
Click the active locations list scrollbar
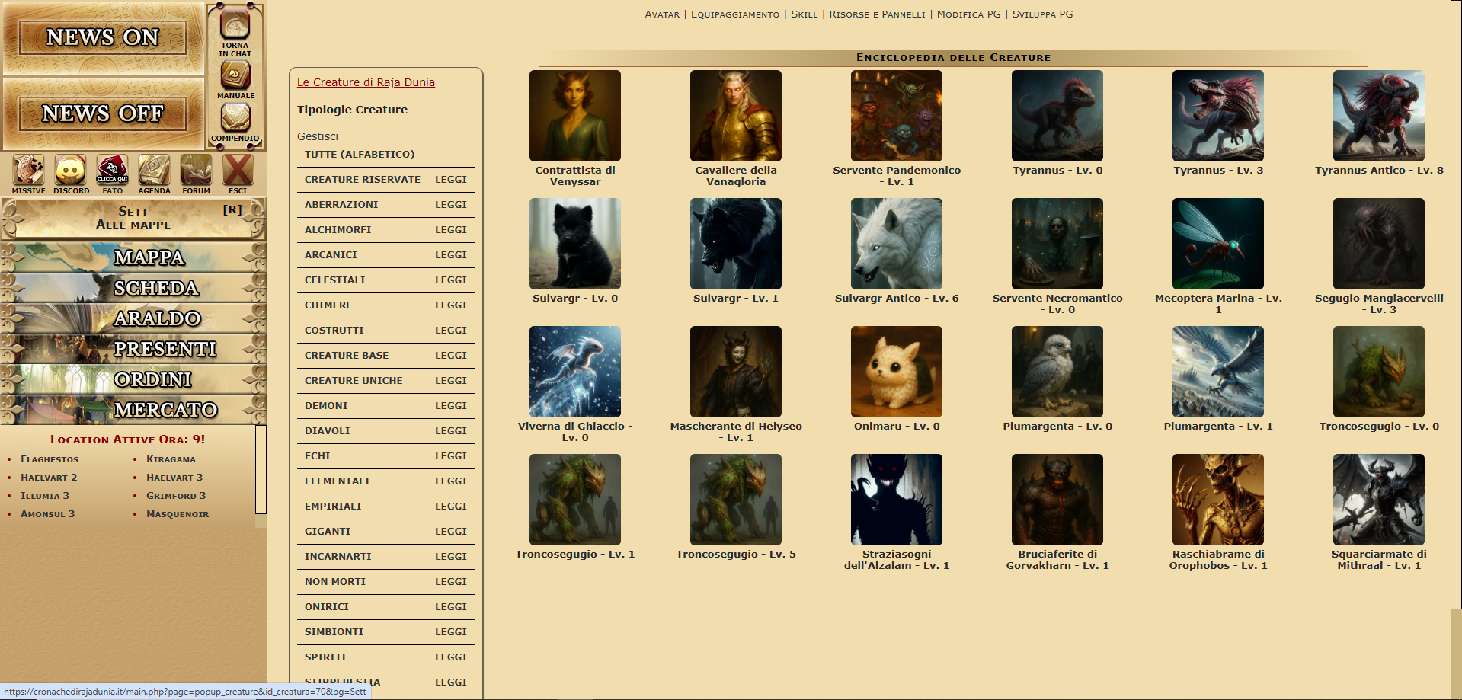click(x=261, y=470)
